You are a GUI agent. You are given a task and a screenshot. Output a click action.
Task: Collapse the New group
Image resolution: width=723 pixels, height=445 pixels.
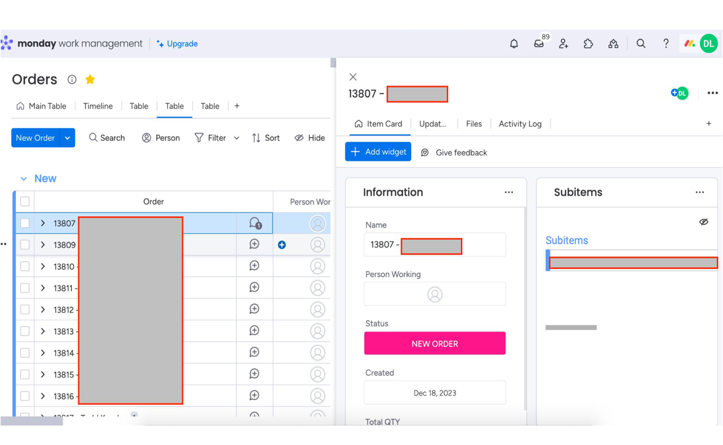click(x=23, y=179)
